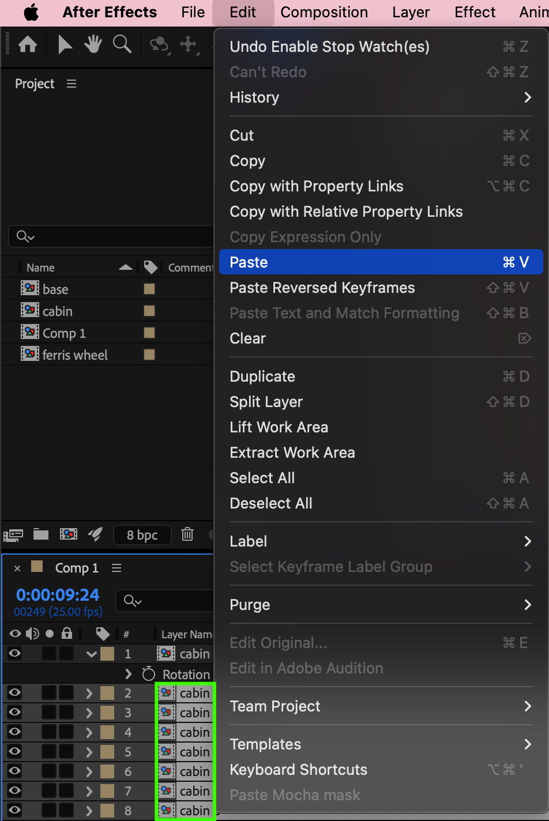Screen dimensions: 549x821
Task: Select the Selection arrow tool
Action: 65,44
